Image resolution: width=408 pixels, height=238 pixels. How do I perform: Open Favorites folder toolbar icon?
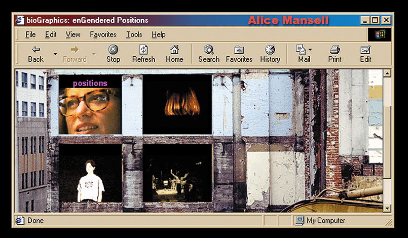coord(239,54)
